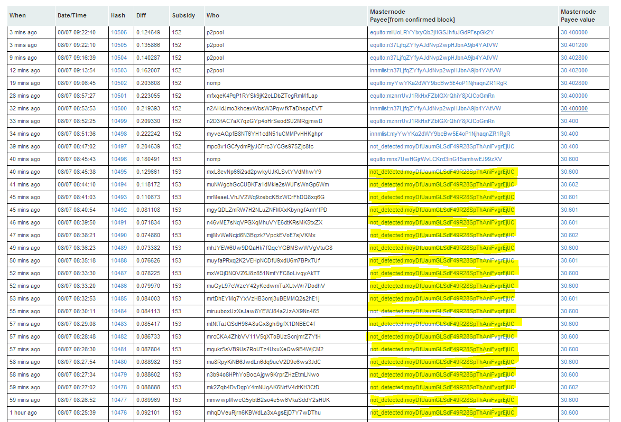Open payee link equlto:miiUoLRYYixyQb2jHGSJhfuJGdPFspGk2Y
This screenshot has height=422, width=621.
[x=432, y=32]
